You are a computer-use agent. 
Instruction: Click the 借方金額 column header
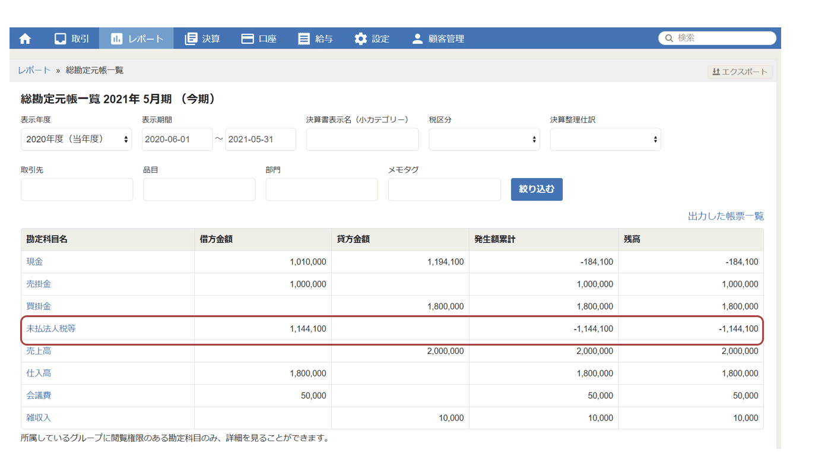coord(263,239)
